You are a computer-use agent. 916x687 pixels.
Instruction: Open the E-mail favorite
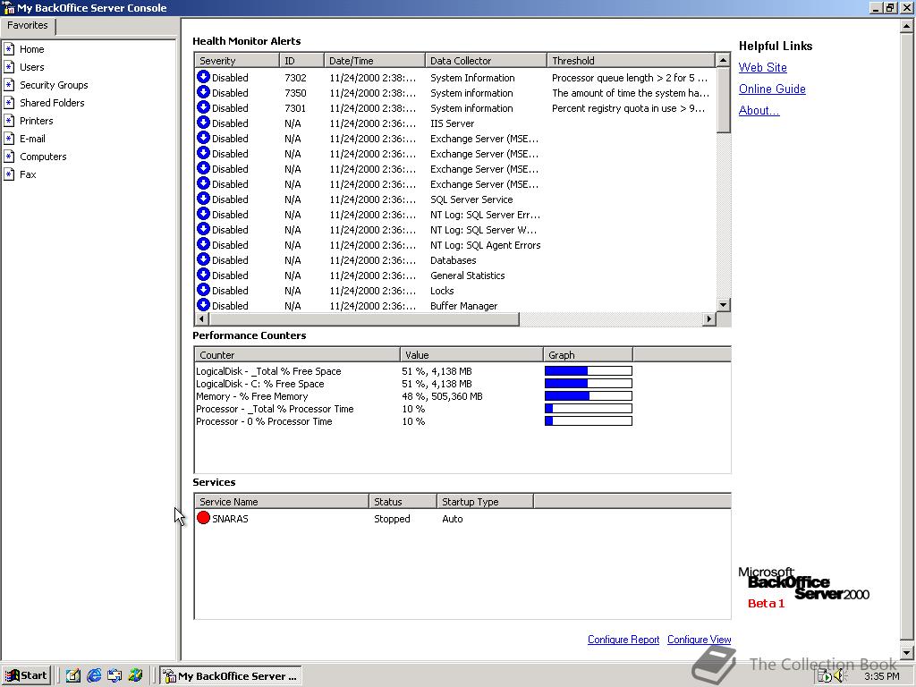pos(32,139)
